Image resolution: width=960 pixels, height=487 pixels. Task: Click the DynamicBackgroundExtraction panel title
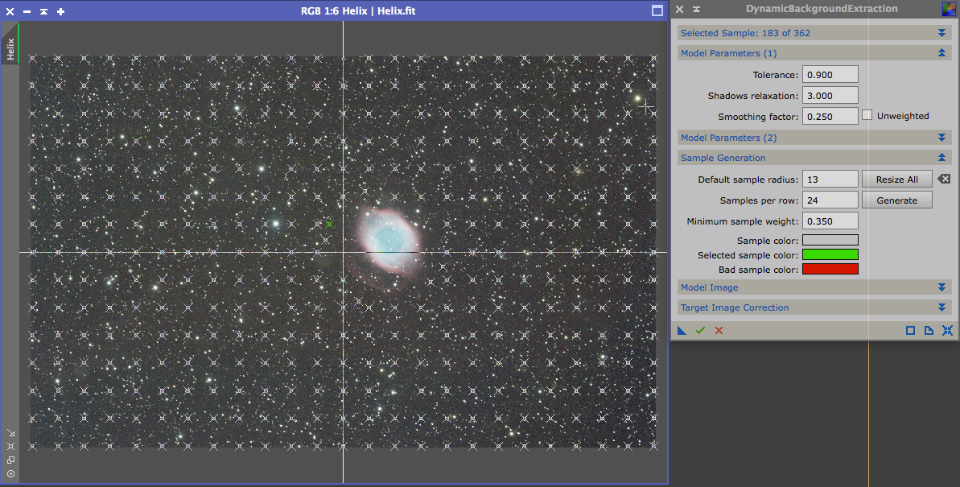point(822,9)
